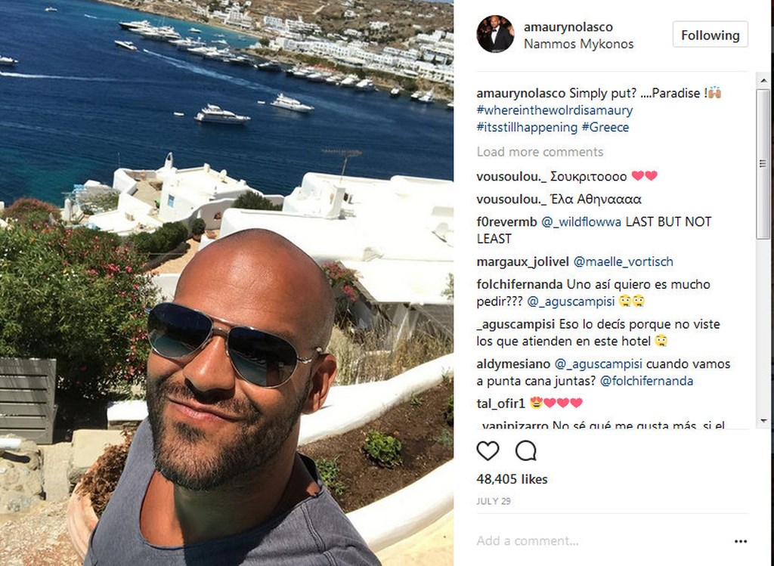The width and height of the screenshot is (774, 566).
Task: Click the Add a comment field
Action: coord(602,541)
